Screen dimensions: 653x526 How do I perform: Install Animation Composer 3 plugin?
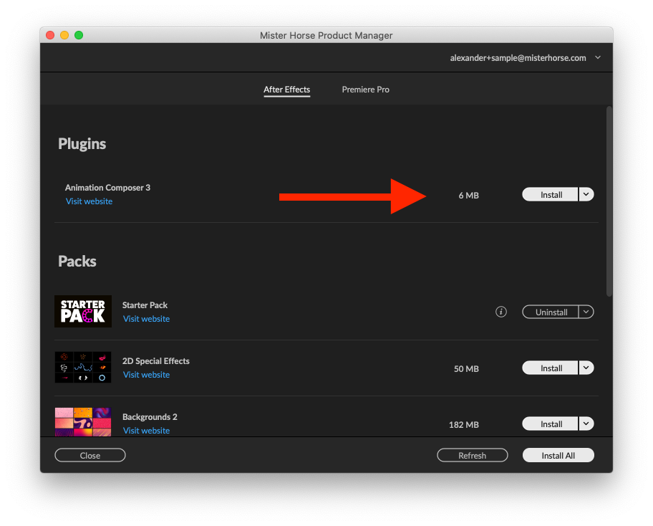(x=550, y=194)
